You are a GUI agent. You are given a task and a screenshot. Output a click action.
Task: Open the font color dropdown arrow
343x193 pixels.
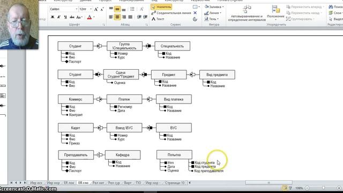(94, 17)
